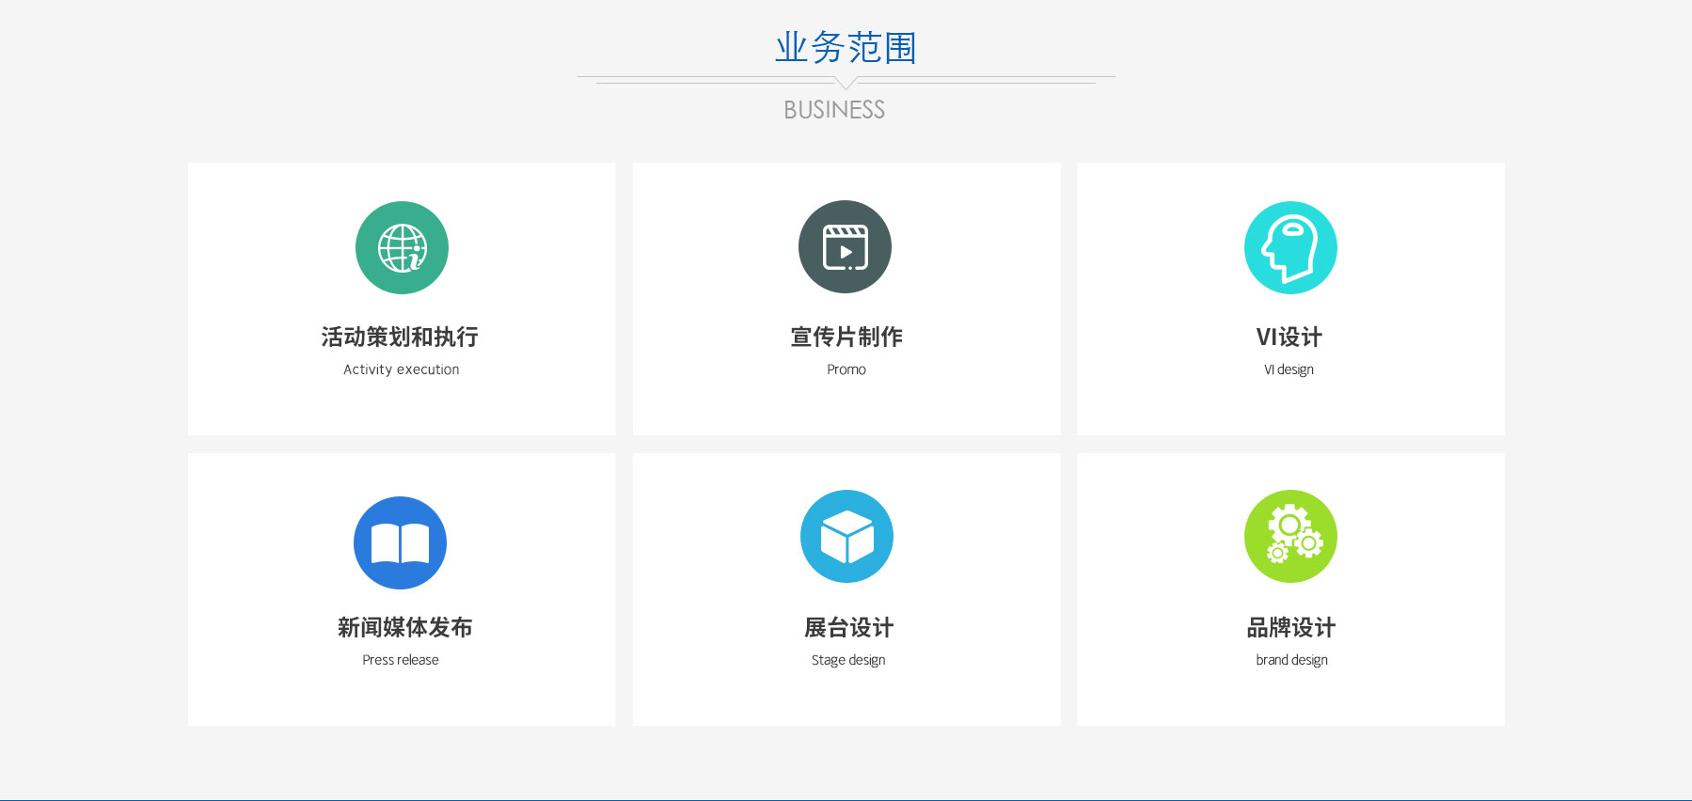The width and height of the screenshot is (1692, 801).
Task: Click the blue 3D cube stage design icon
Action: (846, 536)
